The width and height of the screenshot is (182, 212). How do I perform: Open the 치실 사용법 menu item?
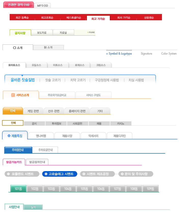click(x=136, y=80)
